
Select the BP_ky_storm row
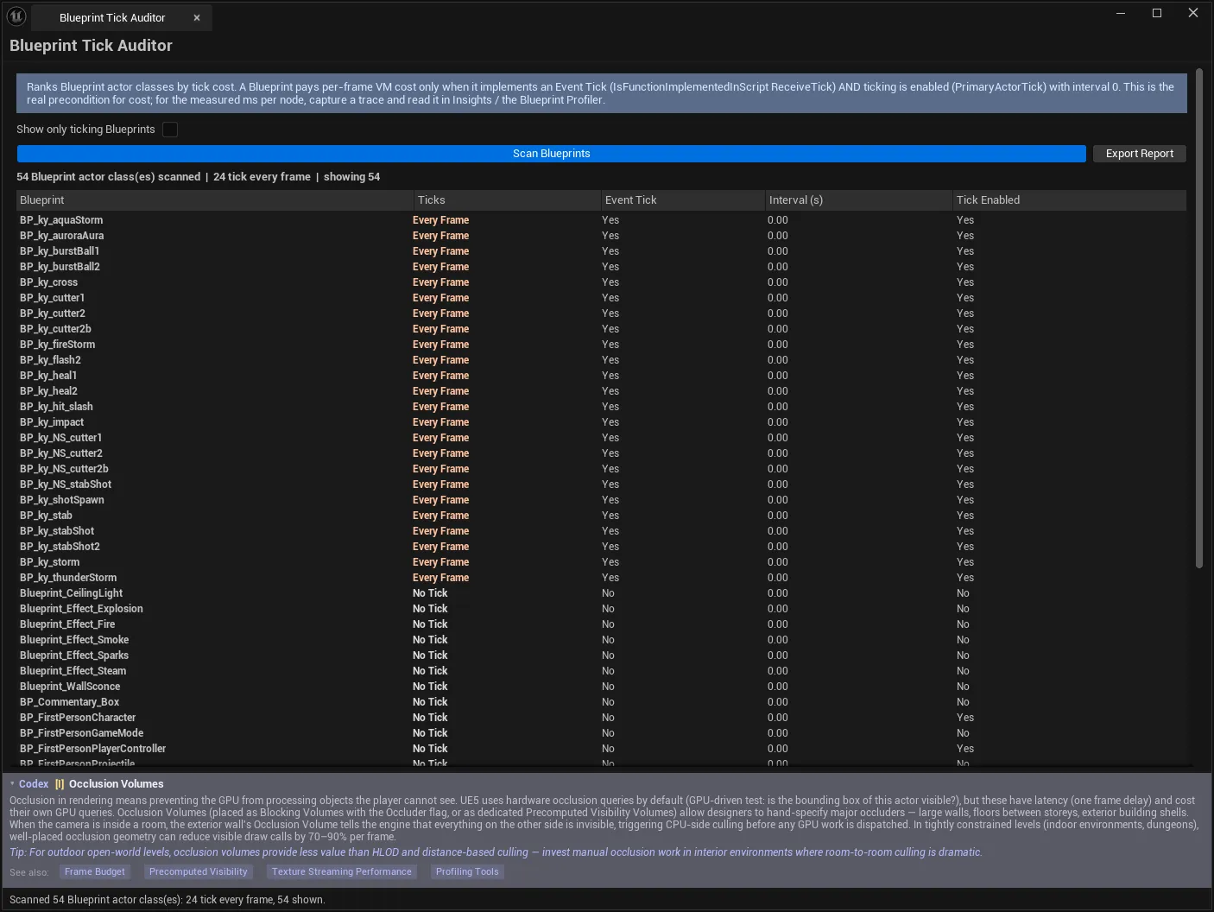click(x=601, y=562)
